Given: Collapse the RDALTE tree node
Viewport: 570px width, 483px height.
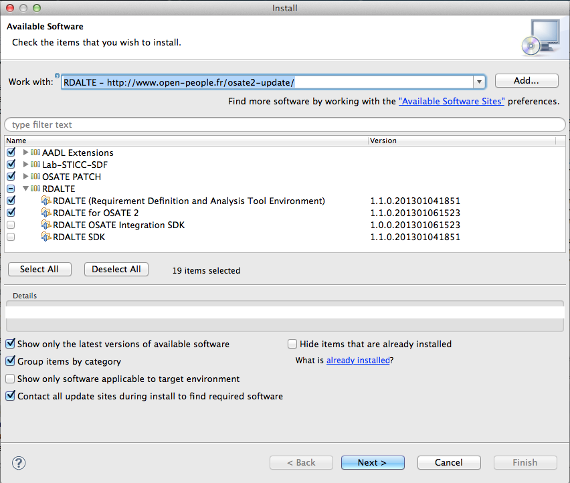Looking at the screenshot, I should click(25, 188).
